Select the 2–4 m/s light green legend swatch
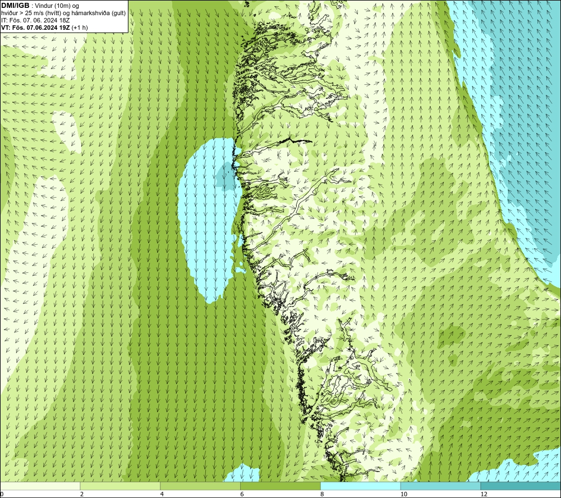The height and width of the screenshot is (498, 561). pos(120,486)
